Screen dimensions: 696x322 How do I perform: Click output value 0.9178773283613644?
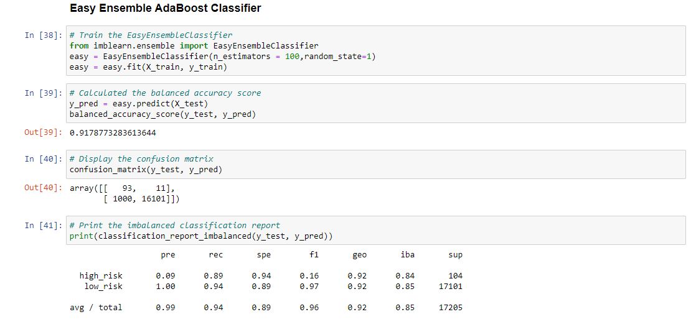[x=113, y=132]
